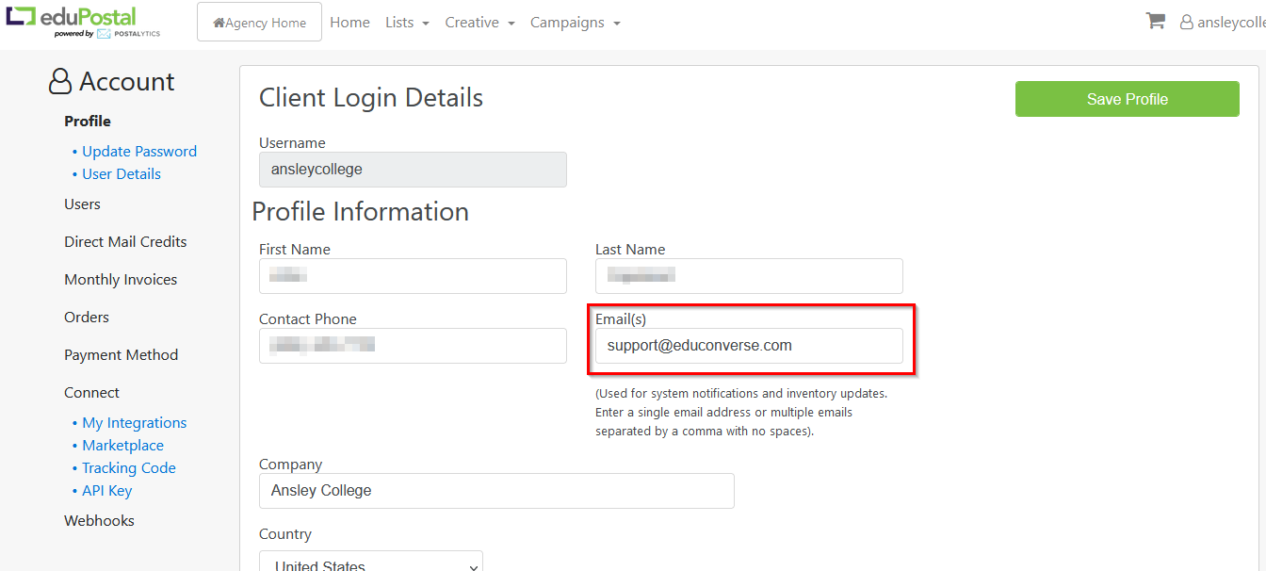The image size is (1266, 571).
Task: Click the user icon beside ansleycollege
Action: point(1186,23)
